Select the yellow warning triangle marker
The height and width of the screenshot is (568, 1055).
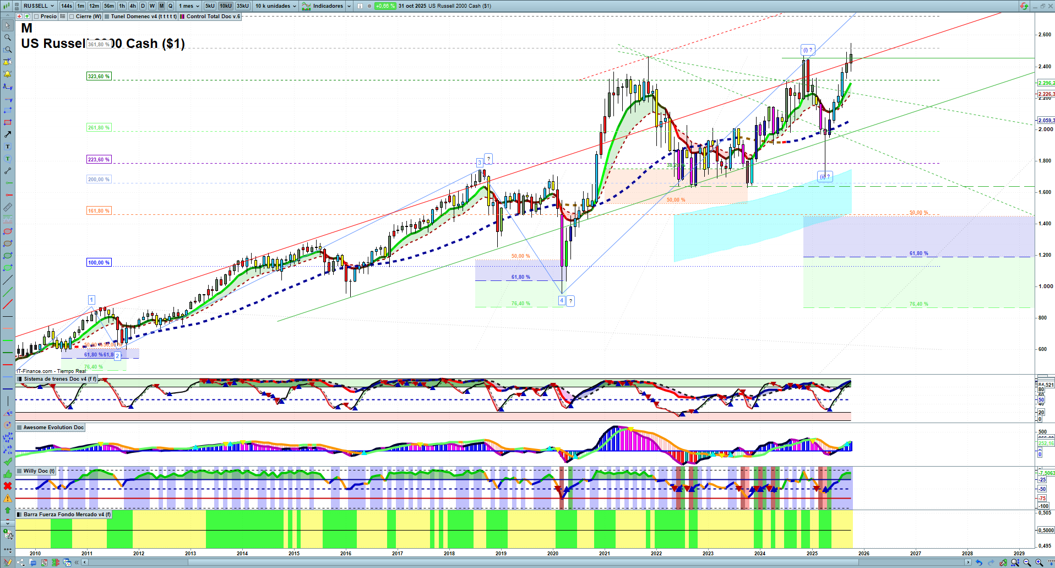(8, 498)
